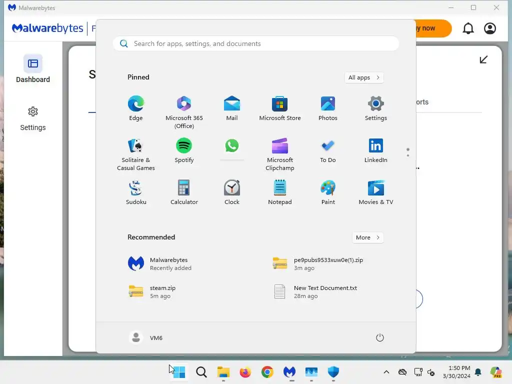
Task: Expand More recommended items
Action: pos(367,237)
